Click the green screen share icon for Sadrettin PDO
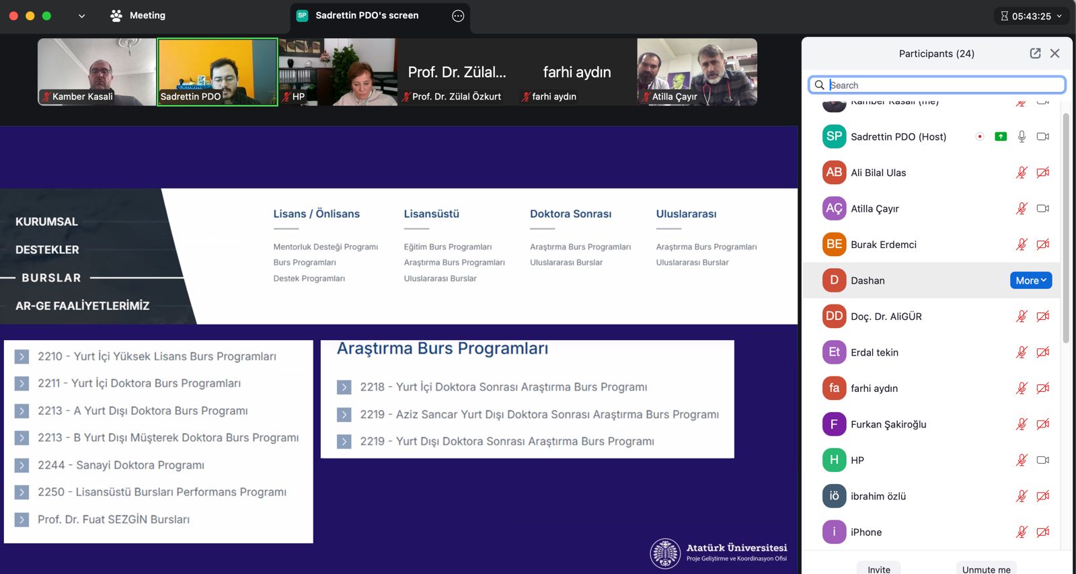This screenshot has height=574, width=1076. (1001, 136)
